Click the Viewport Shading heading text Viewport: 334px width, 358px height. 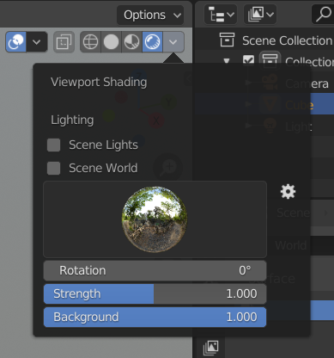pos(99,83)
